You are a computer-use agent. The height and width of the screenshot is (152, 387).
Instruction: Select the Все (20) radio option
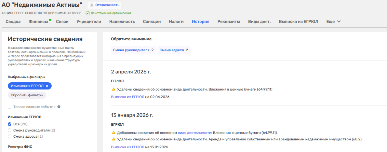coord(10,124)
